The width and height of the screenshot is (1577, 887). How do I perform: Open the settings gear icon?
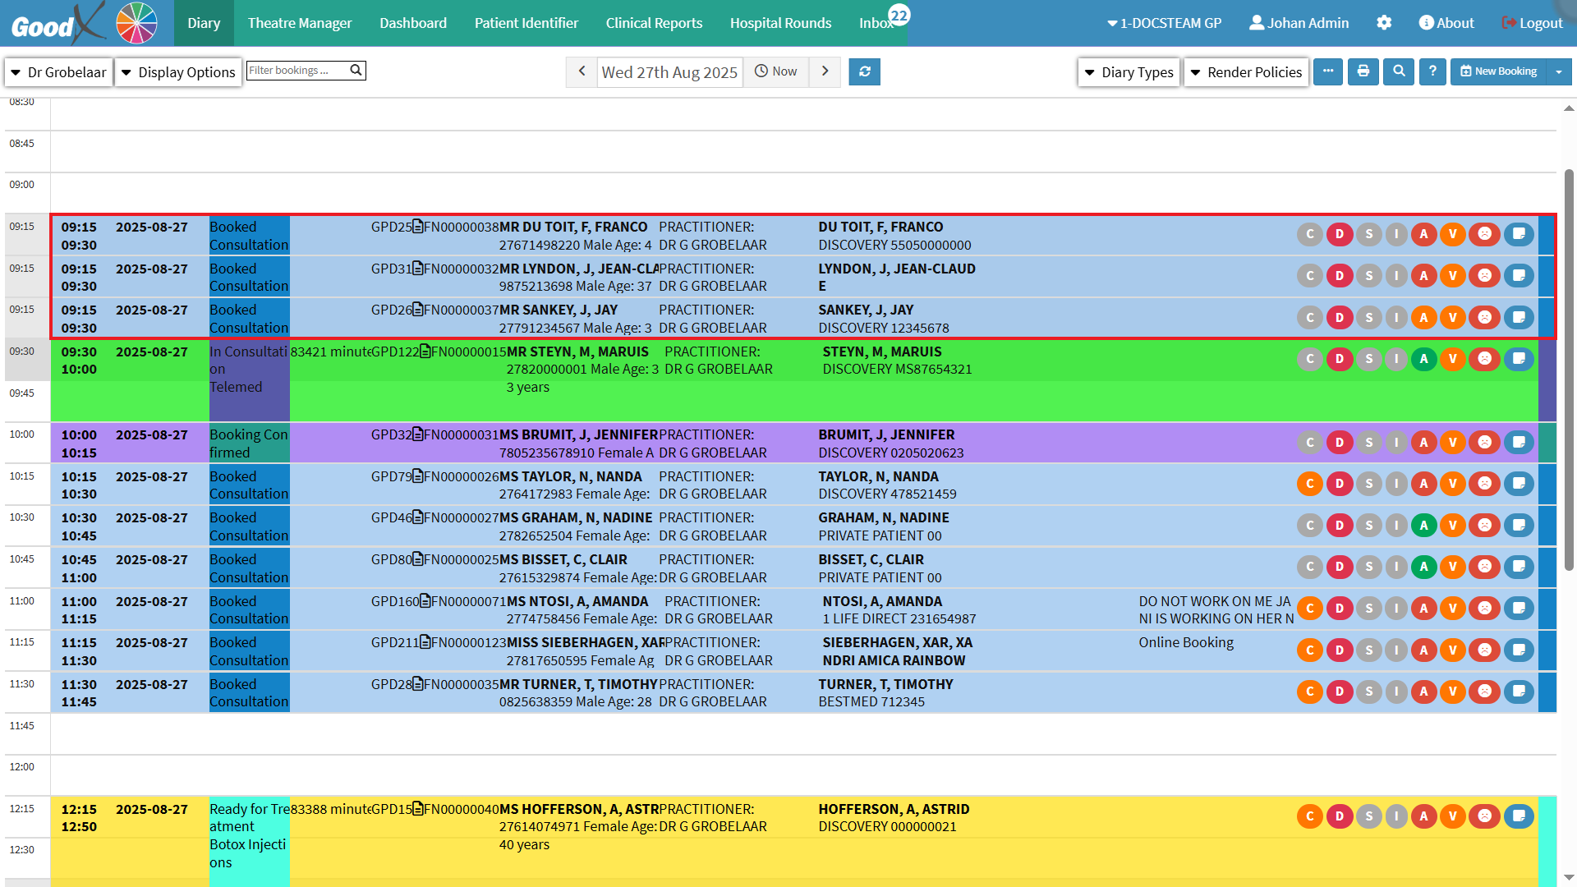coord(1384,23)
